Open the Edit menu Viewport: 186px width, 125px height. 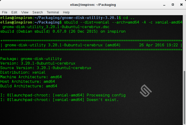[14, 12]
